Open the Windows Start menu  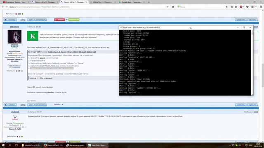coord(3,145)
